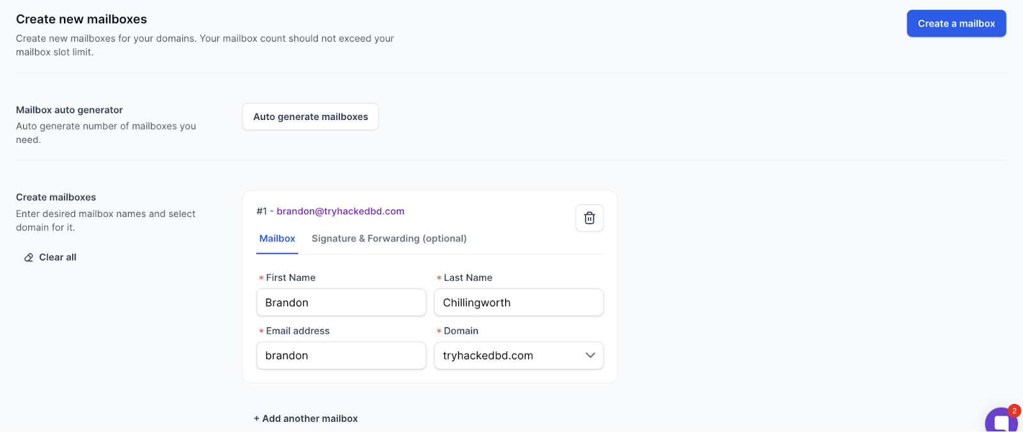1023x432 pixels.
Task: Switch to Signature & Forwarding tab
Action: 389,239
